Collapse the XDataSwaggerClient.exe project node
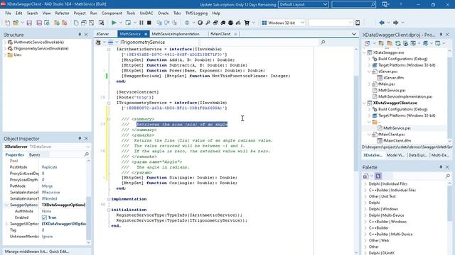Image resolution: width=455 pixels, height=255 pixels. tap(365, 103)
